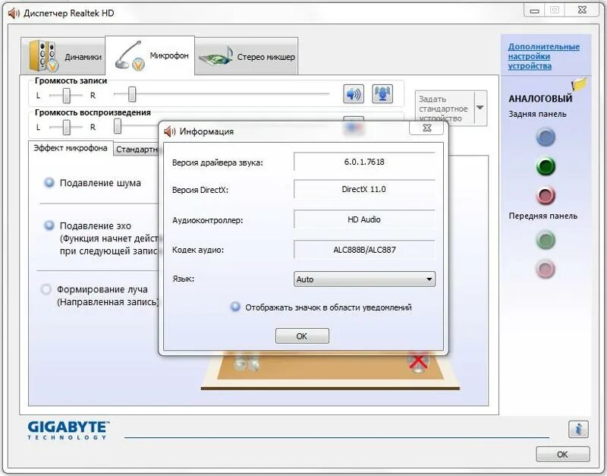Click the Задняя панель label
Image resolution: width=607 pixels, height=476 pixels.
[537, 115]
